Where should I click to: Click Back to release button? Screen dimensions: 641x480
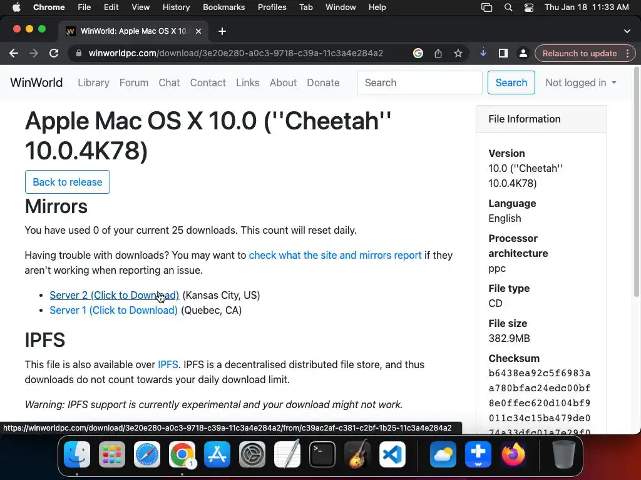[x=68, y=182]
